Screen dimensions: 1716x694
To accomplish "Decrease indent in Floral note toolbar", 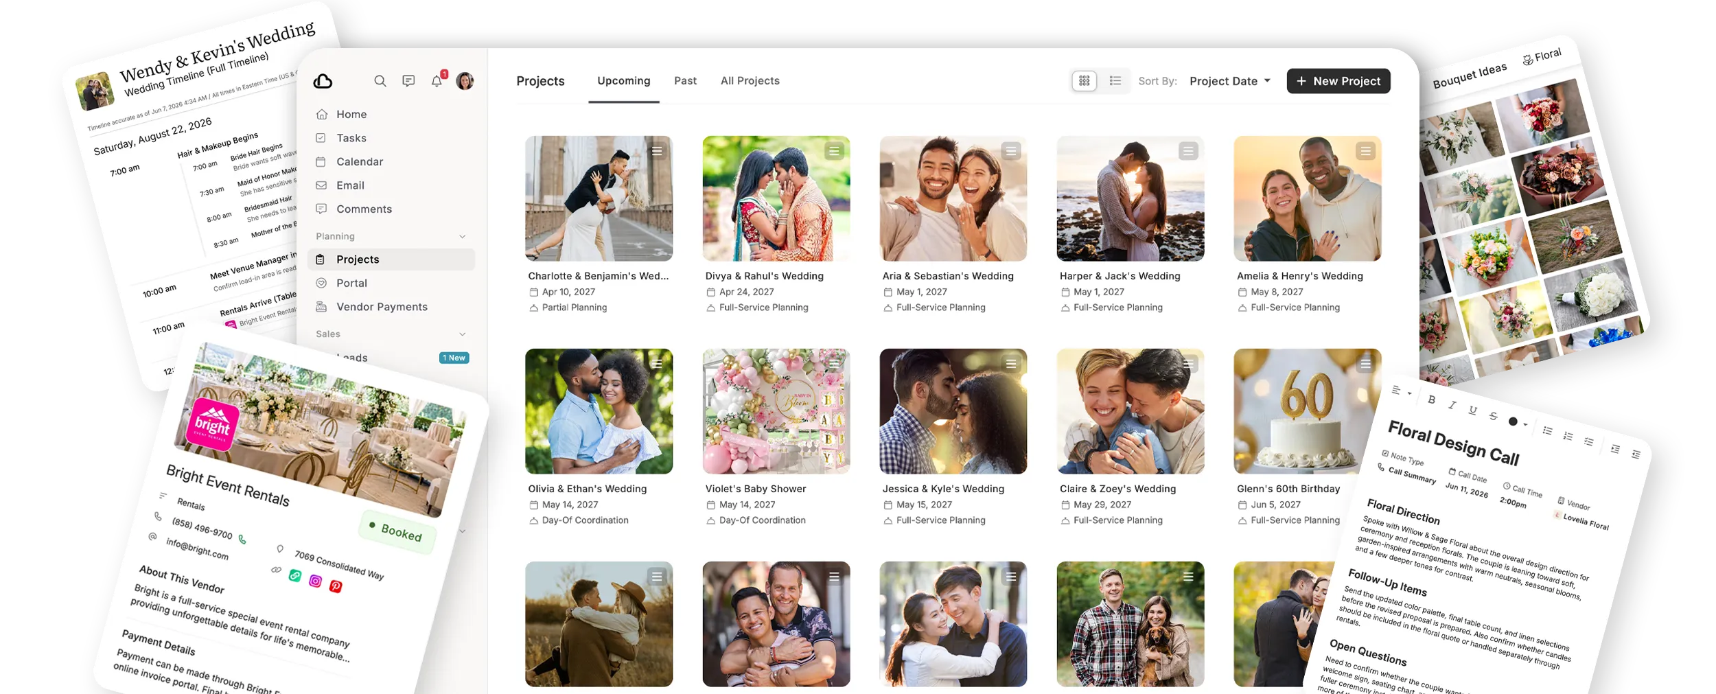I will 1636,454.
